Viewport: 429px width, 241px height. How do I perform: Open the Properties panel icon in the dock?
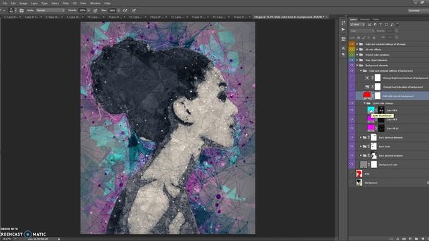(343, 39)
